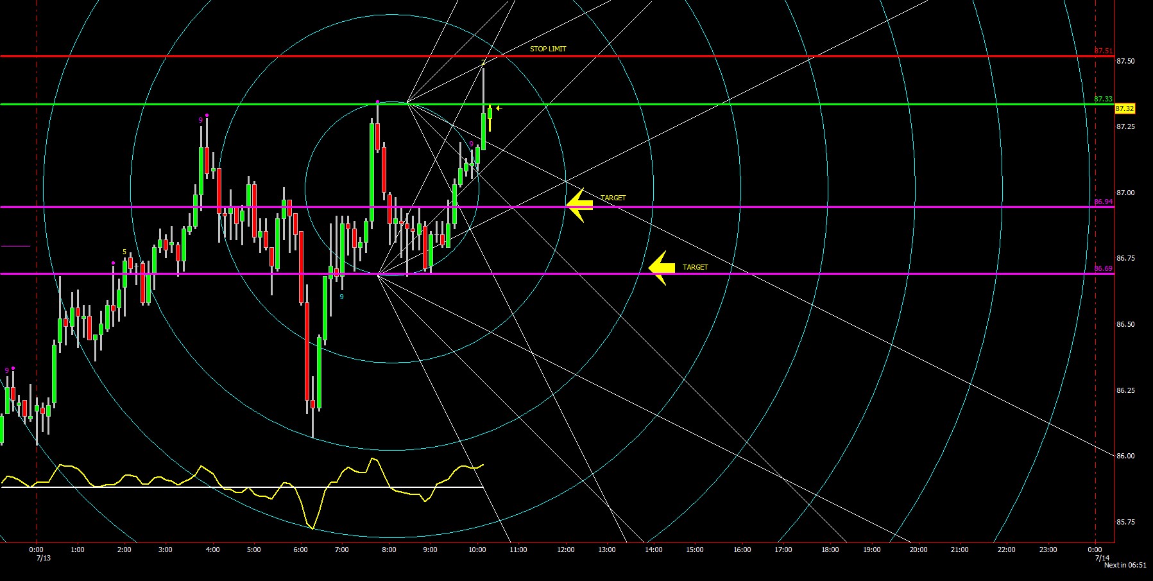Select the magenta 86.69 line price tag
Image resolution: width=1153 pixels, height=581 pixels.
[1104, 268]
